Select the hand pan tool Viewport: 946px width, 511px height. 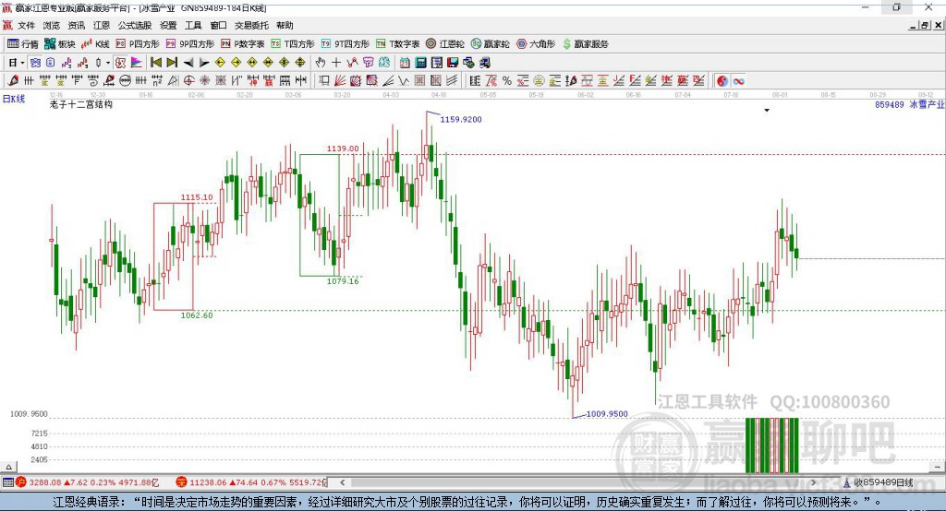point(320,62)
